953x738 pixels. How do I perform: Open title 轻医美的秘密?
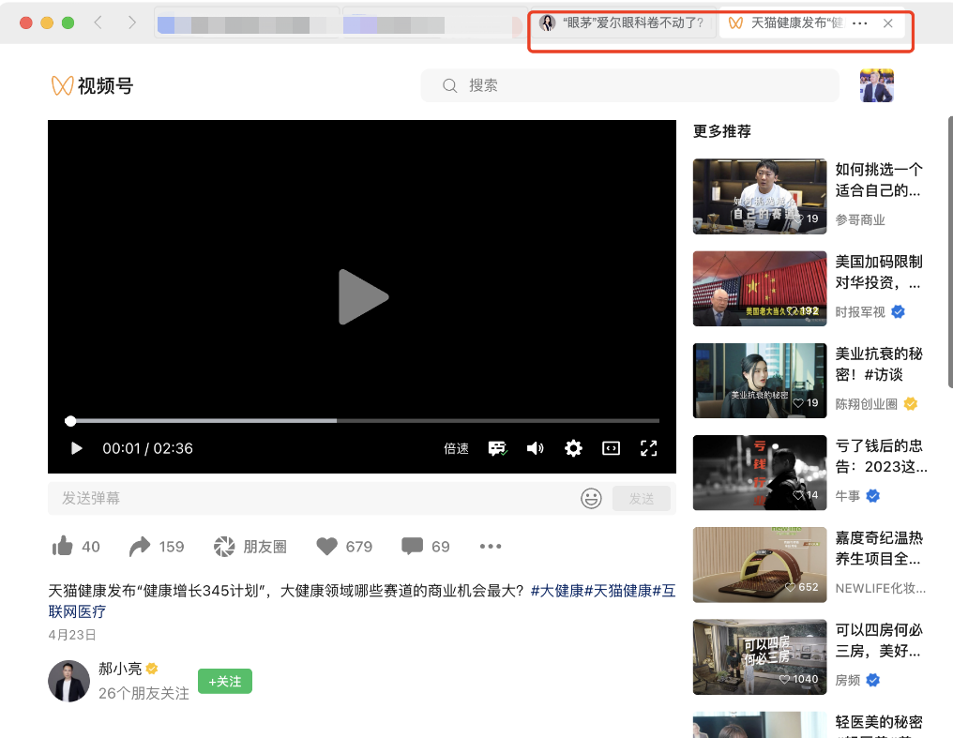click(879, 722)
